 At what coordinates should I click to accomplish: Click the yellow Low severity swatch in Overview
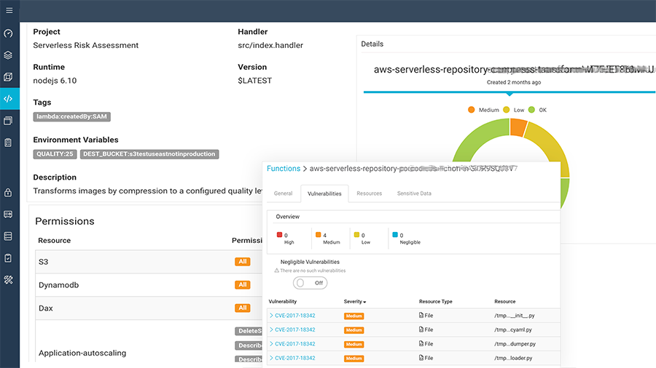tap(357, 234)
